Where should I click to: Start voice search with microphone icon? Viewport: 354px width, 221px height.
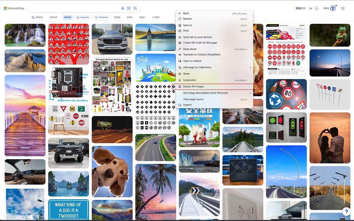pos(123,8)
